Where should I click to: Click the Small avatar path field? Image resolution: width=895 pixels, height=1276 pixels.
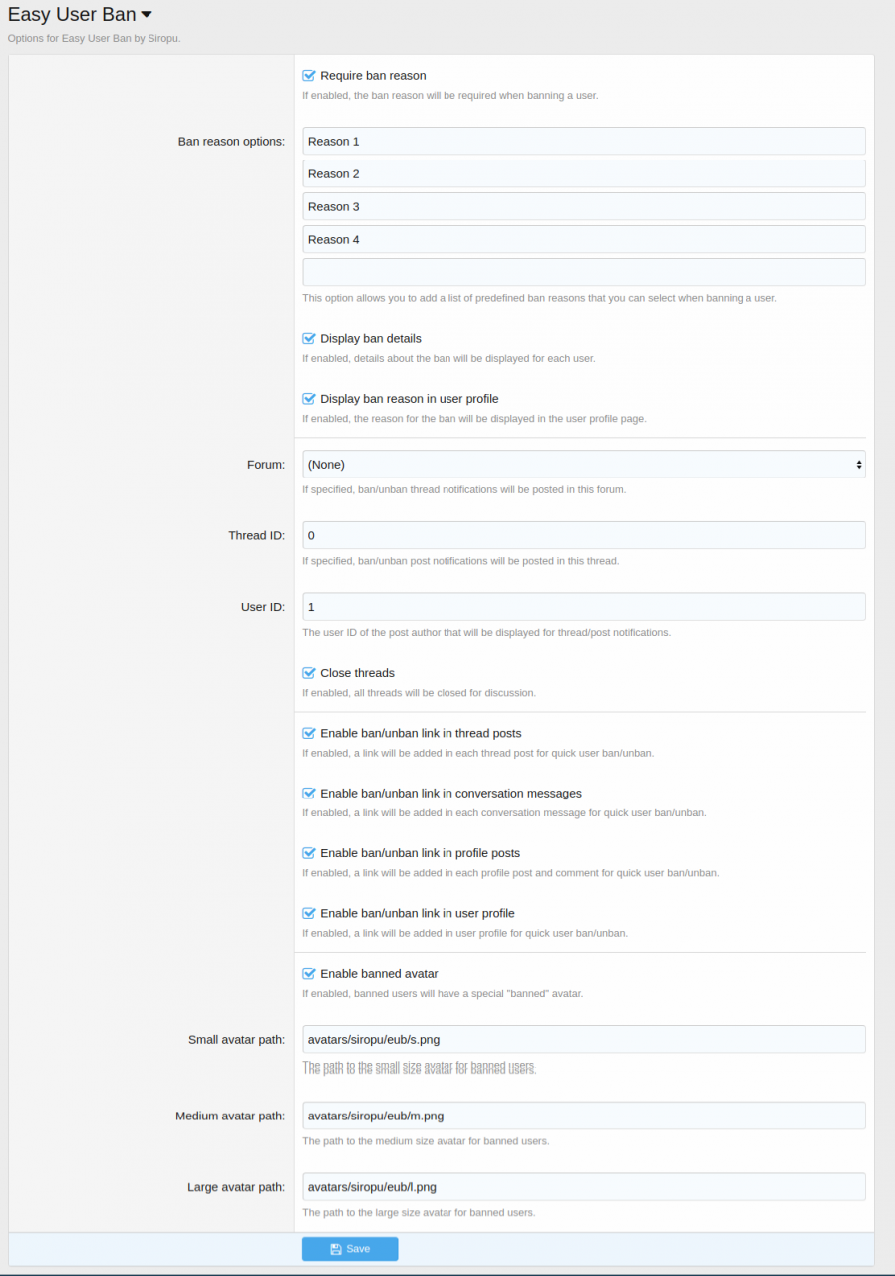[x=583, y=1039]
